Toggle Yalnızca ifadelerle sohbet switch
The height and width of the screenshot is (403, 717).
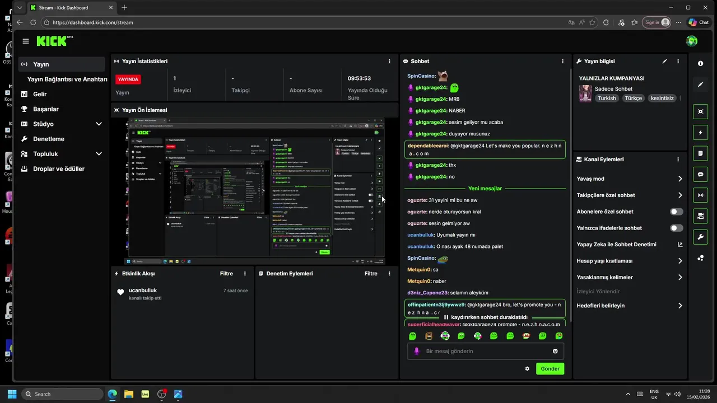[x=677, y=228]
